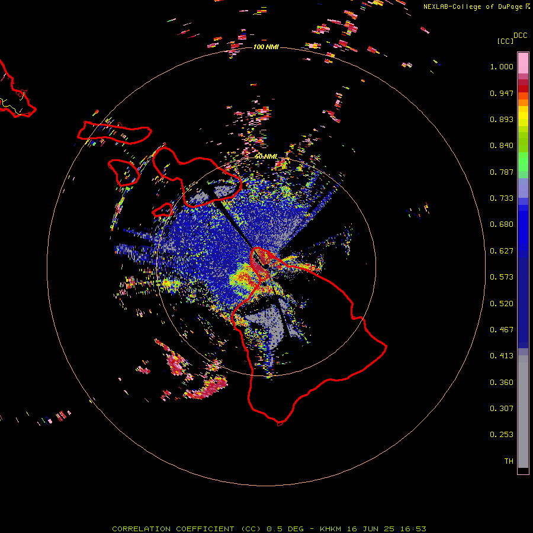Screen dimensions: 533x533
Task: Click the 0.733 legend value
Action: [x=502, y=198]
